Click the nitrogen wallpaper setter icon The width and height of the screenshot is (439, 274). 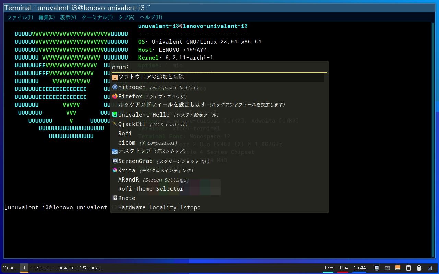[x=115, y=87]
